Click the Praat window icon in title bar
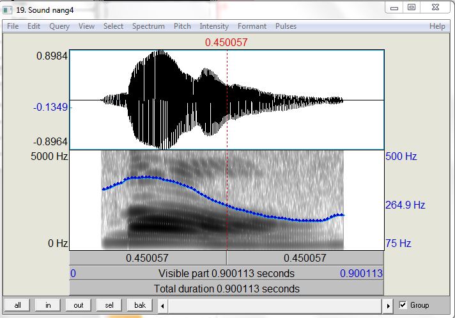Image resolution: width=455 pixels, height=318 pixels. [8, 10]
